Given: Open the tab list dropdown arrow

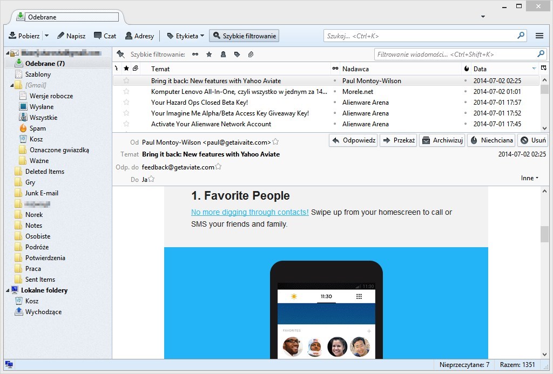Looking at the screenshot, I should (483, 17).
